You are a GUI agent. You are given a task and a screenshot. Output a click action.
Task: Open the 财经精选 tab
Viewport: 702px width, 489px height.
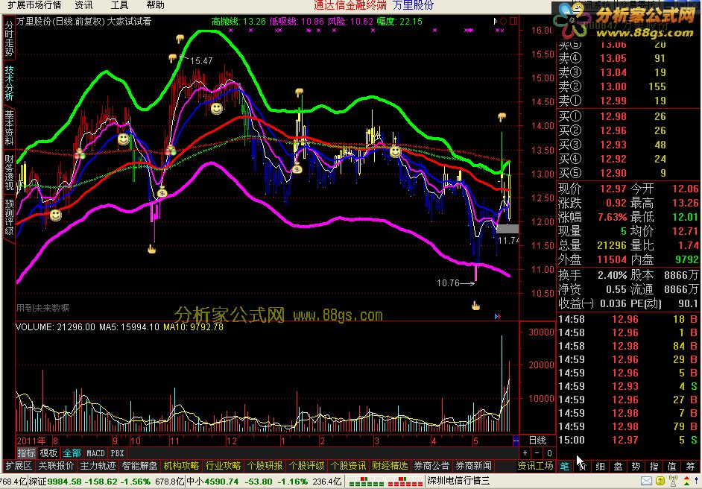pos(390,466)
